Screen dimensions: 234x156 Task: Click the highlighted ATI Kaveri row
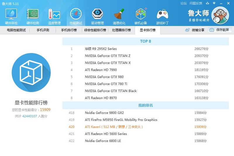(145, 127)
